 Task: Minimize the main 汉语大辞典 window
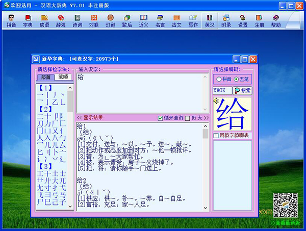coord(283,6)
